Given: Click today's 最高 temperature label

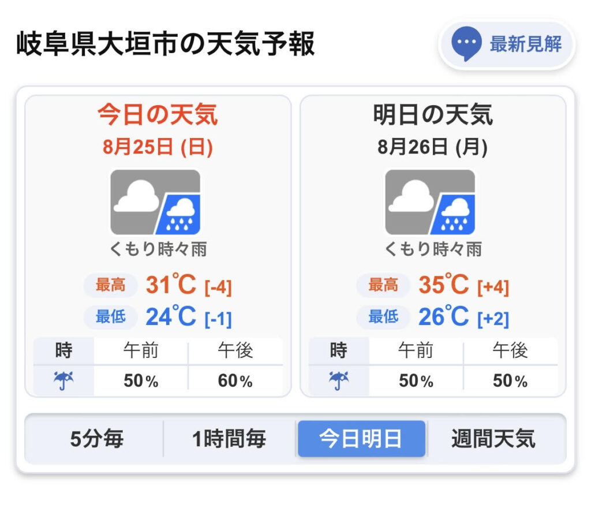Looking at the screenshot, I should tap(110, 285).
